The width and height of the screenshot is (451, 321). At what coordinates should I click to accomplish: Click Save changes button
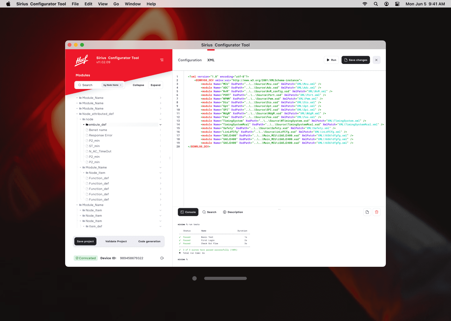pyautogui.click(x=355, y=60)
